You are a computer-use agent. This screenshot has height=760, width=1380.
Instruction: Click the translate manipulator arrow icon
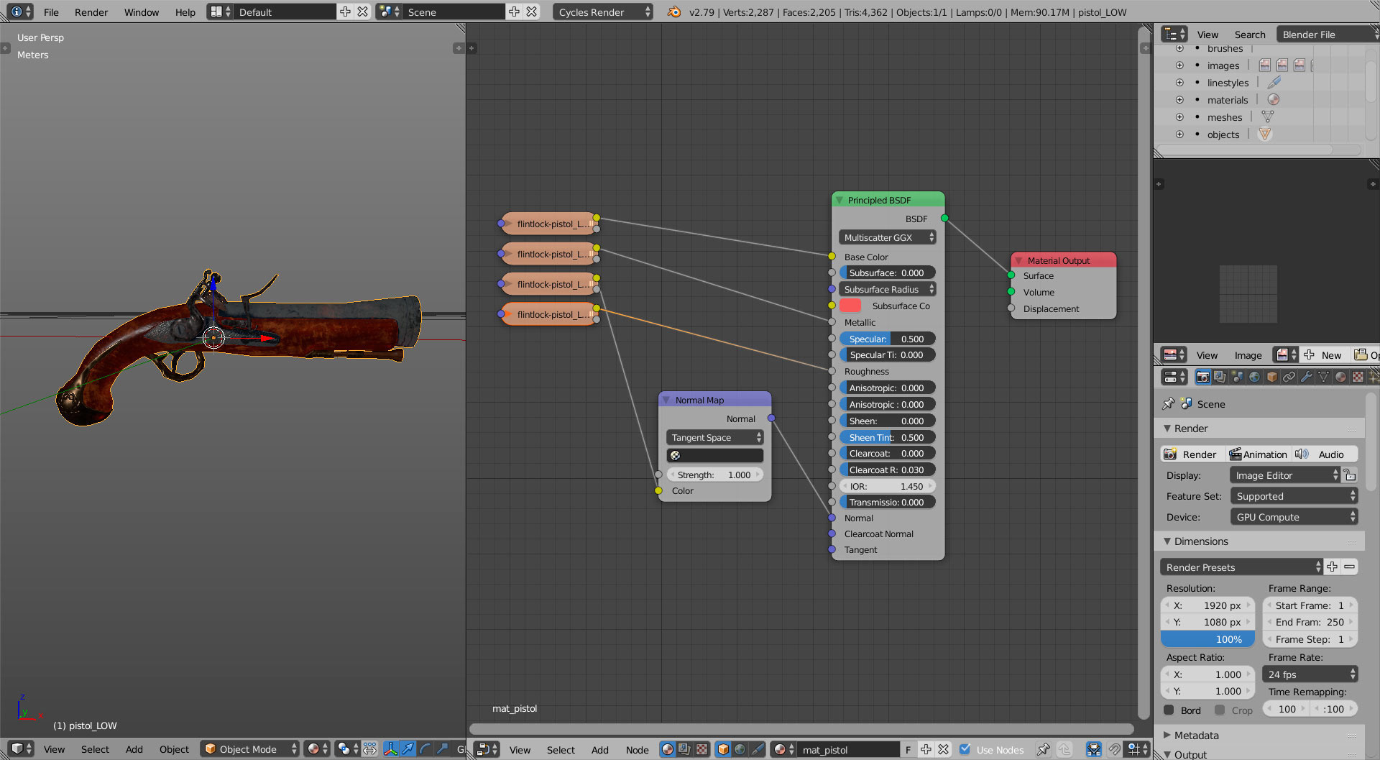(x=408, y=749)
